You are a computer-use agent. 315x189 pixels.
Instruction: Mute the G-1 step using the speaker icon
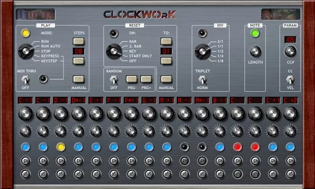pos(149,174)
